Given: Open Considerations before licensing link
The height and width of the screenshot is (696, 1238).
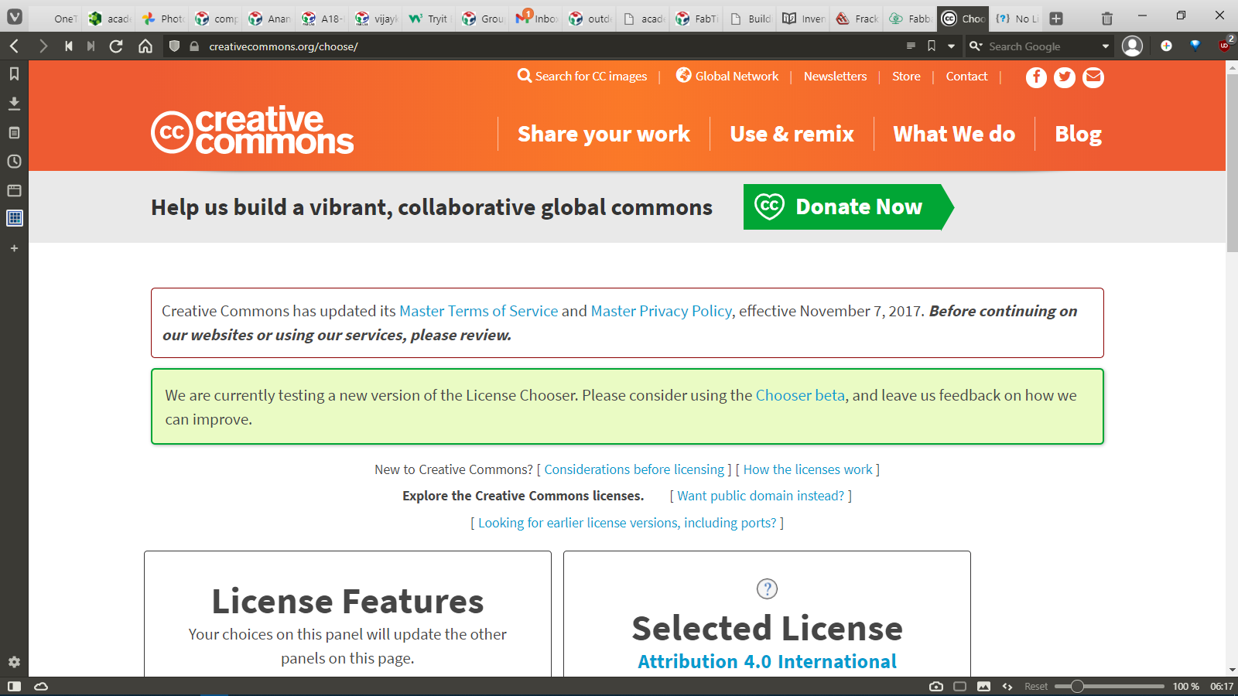Looking at the screenshot, I should 634,469.
